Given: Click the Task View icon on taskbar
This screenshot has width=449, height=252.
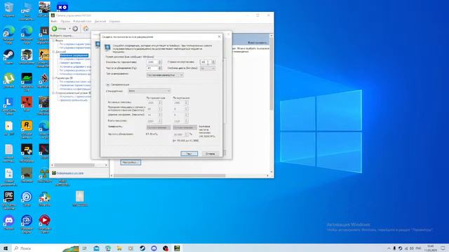Looking at the screenshot, I should point(84,248).
